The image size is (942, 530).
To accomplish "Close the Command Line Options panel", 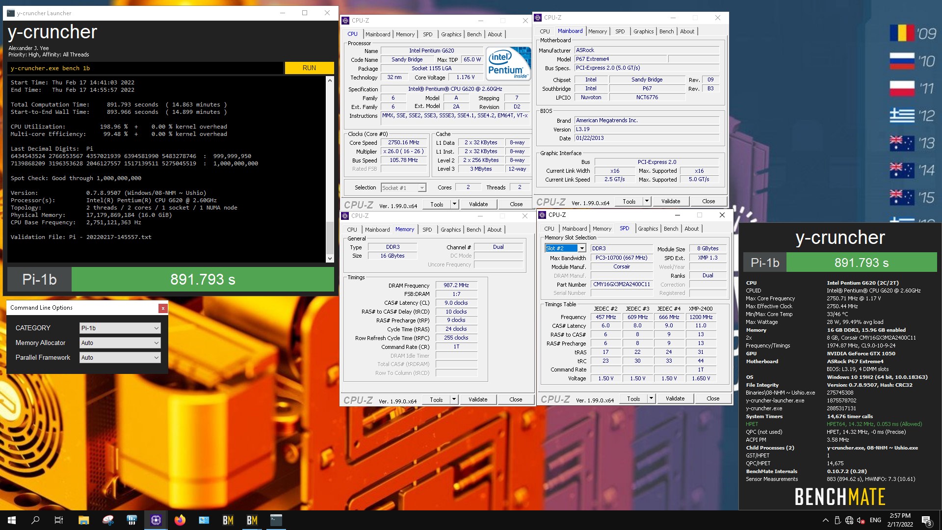I will 163,308.
